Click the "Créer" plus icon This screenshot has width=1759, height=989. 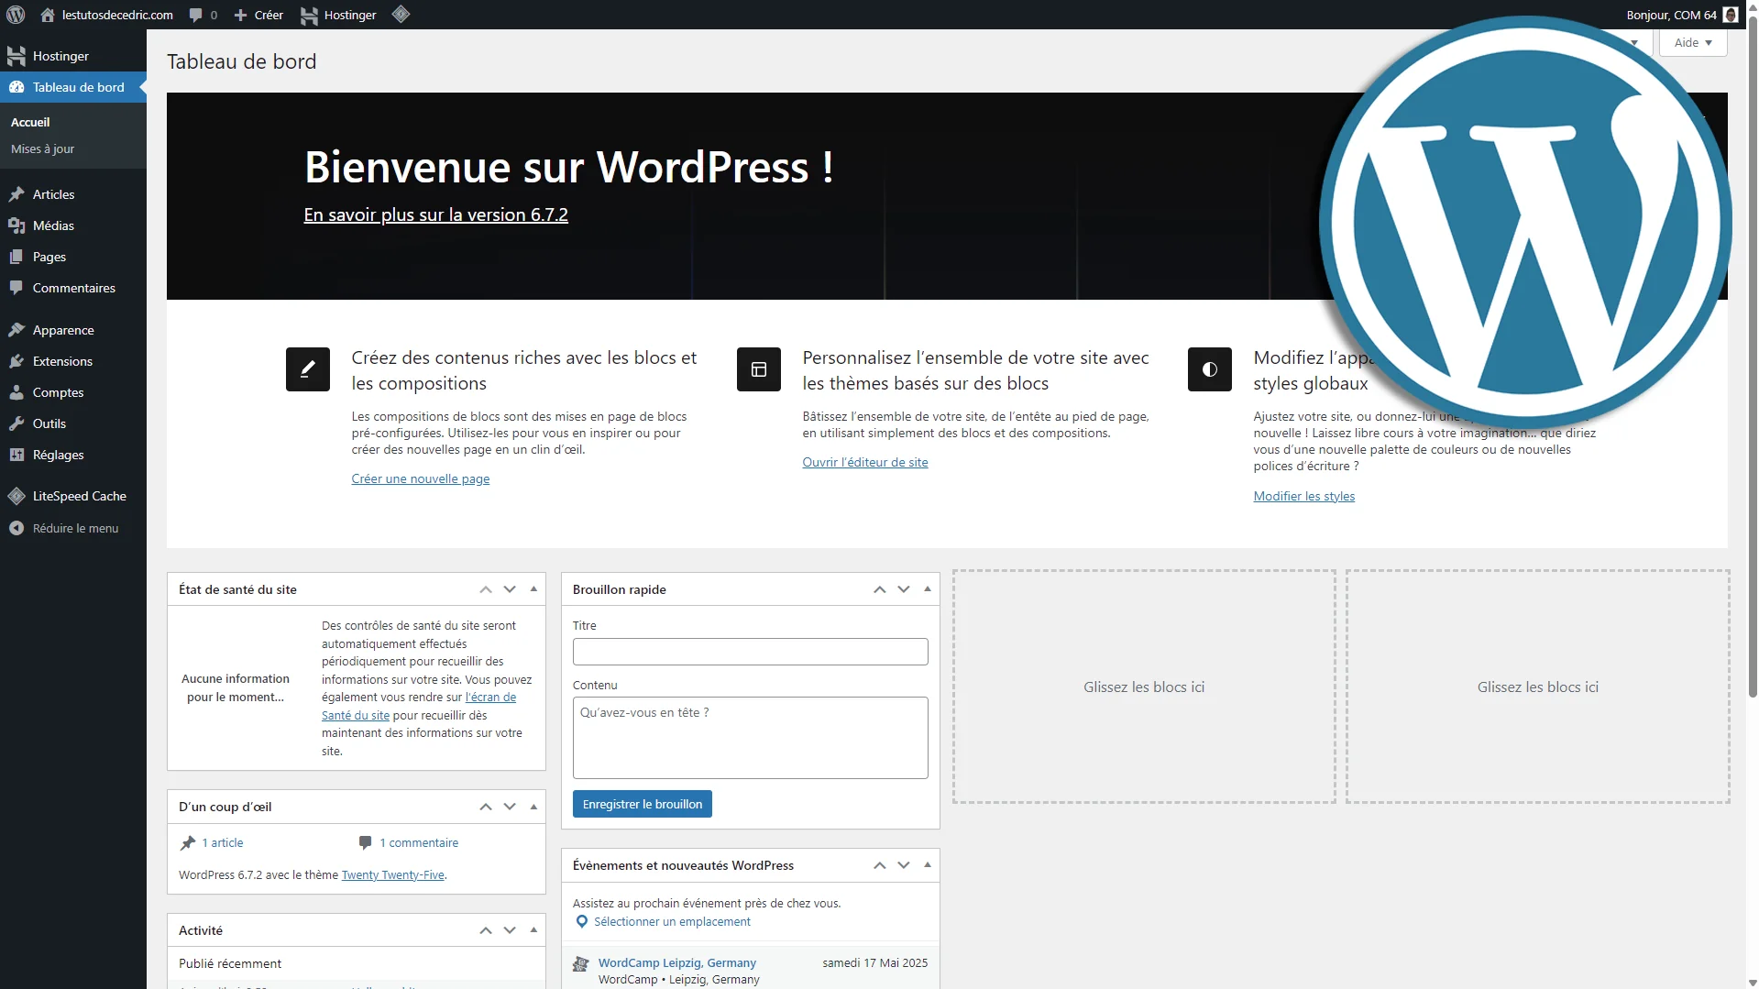(x=240, y=15)
